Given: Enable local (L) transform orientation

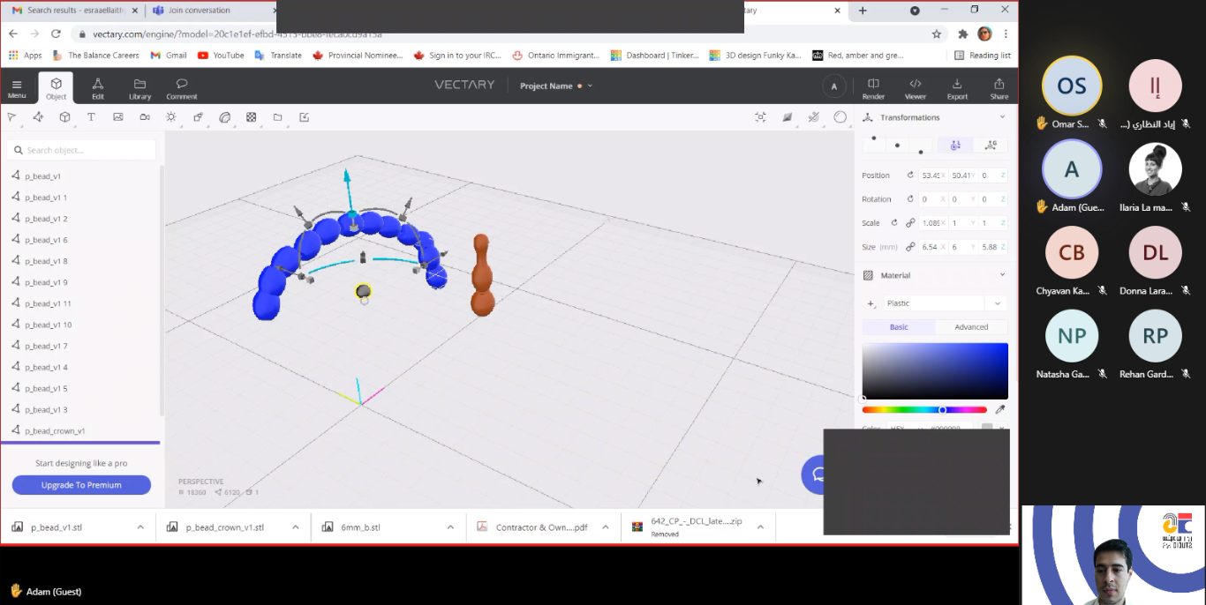Looking at the screenshot, I should (955, 145).
